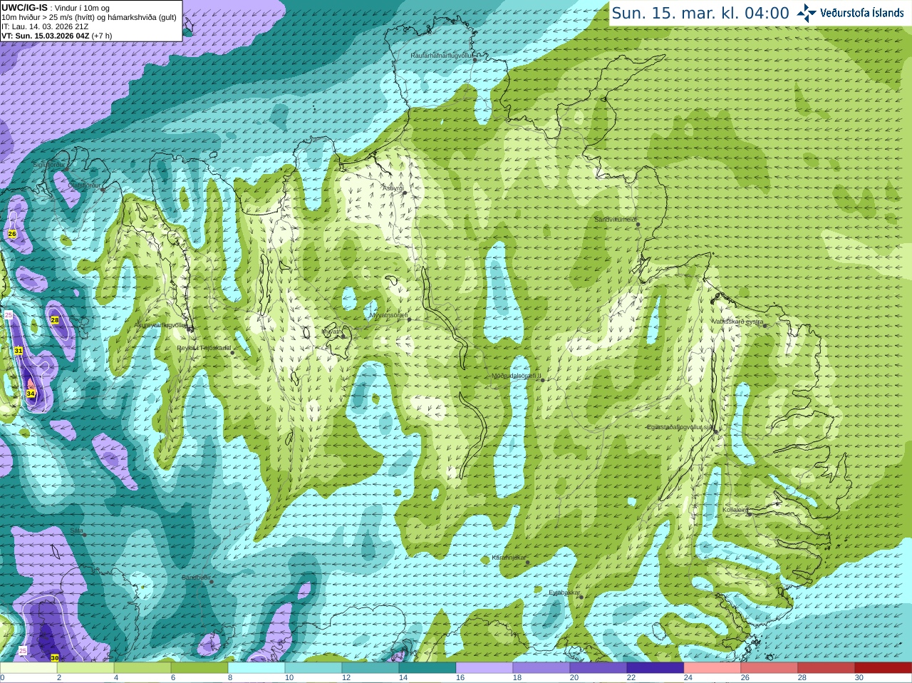Image resolution: width=912 pixels, height=683 pixels.
Task: Pick the 26–28 m/s salmon legend swatch
Action: pos(769,668)
